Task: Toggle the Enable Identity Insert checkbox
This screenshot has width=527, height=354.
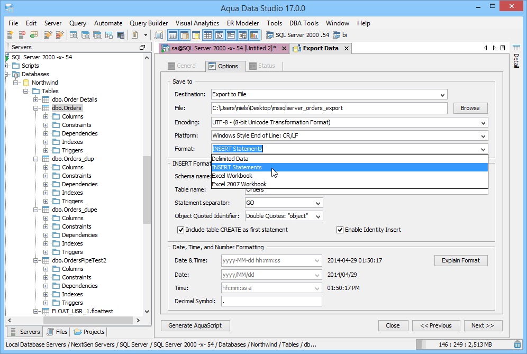Action: click(340, 230)
